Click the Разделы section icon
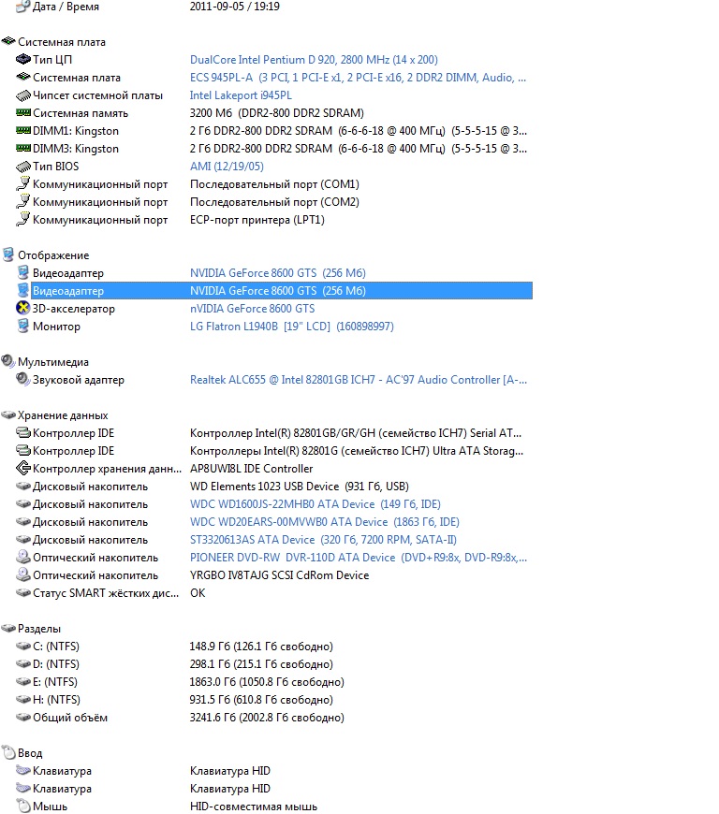This screenshot has height=814, width=719. [8, 628]
